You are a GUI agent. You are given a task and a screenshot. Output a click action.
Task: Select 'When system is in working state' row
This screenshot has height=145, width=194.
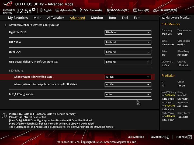(x=77, y=77)
